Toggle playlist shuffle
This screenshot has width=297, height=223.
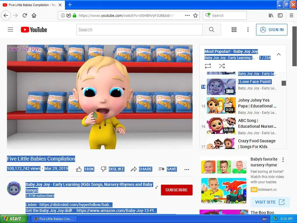click(222, 66)
